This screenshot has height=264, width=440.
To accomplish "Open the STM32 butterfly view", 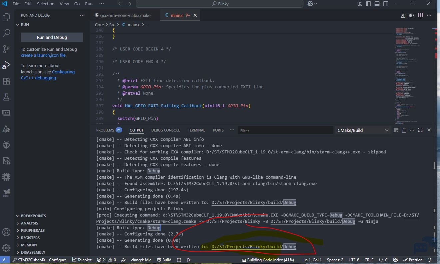I will point(6,192).
